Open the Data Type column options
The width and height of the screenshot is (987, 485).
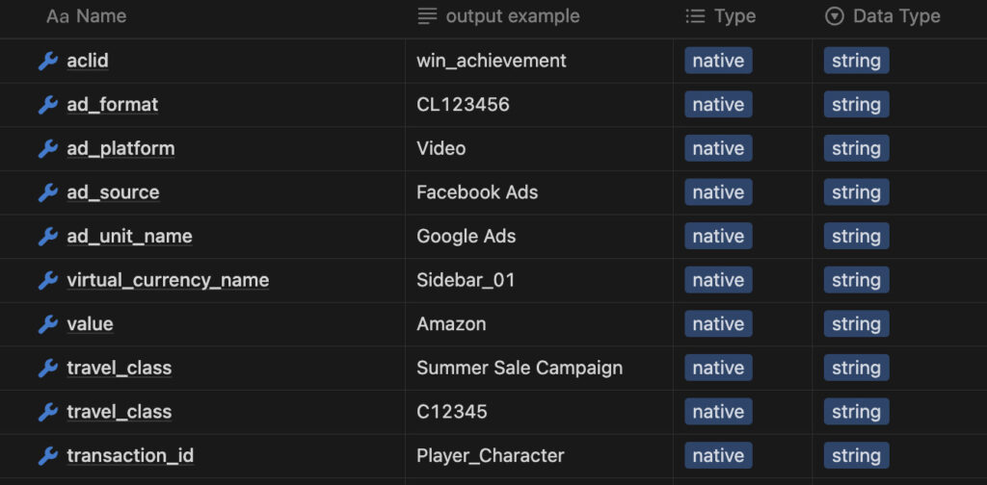[x=895, y=16]
